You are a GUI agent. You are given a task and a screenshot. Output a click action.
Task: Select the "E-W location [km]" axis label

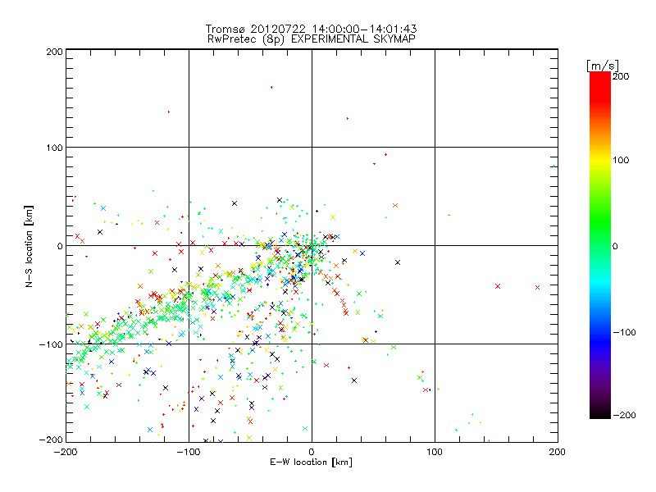311,462
